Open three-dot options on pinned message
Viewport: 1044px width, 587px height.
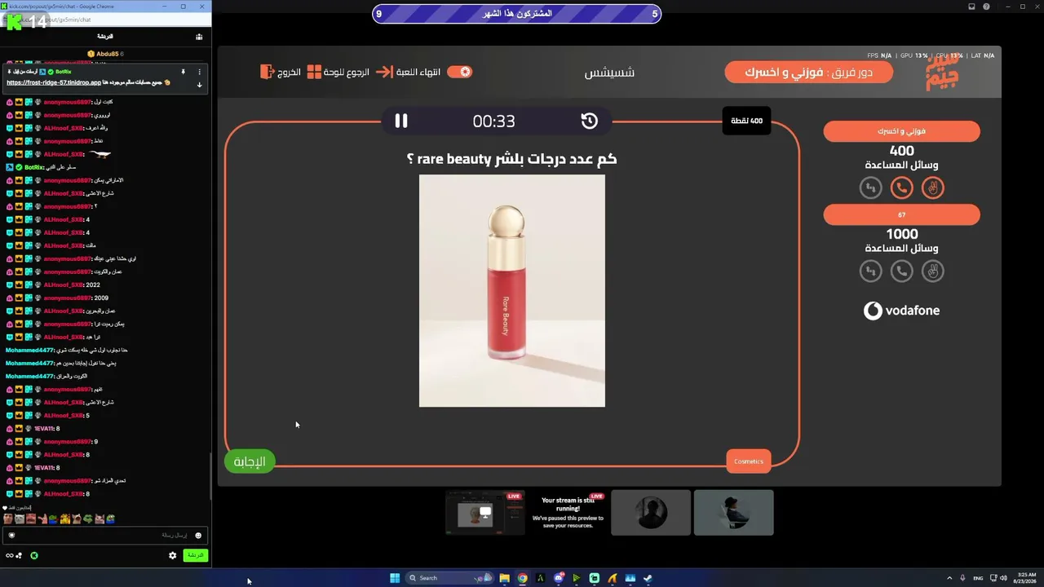coord(199,72)
